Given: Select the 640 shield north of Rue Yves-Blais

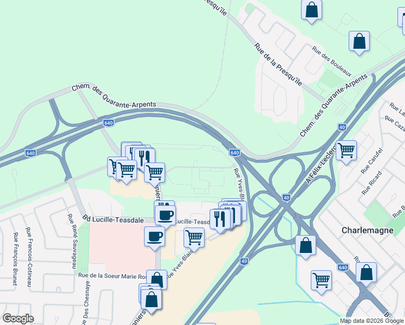Looking at the screenshot, I should [x=234, y=153].
